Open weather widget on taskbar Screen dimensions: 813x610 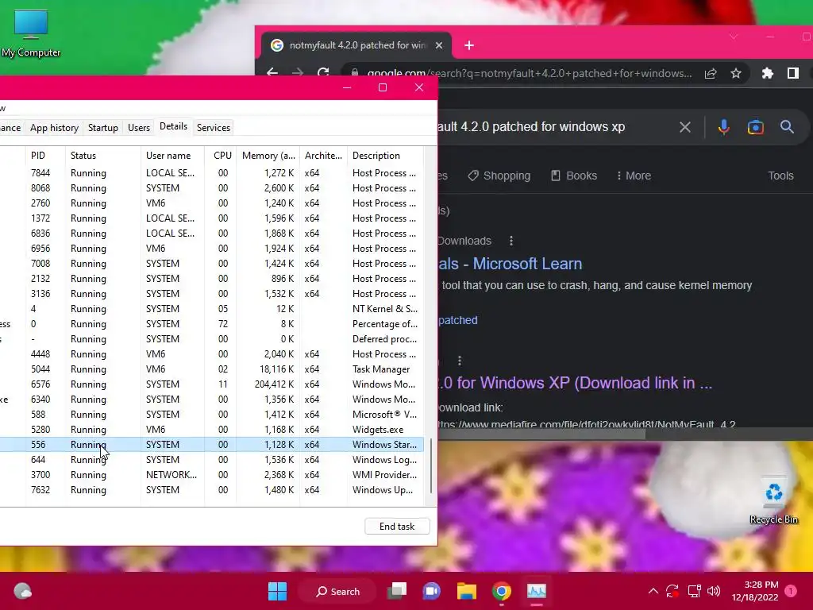point(22,591)
